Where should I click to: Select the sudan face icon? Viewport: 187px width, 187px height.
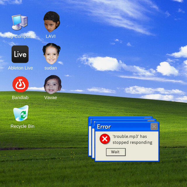pyautogui.click(x=51, y=54)
